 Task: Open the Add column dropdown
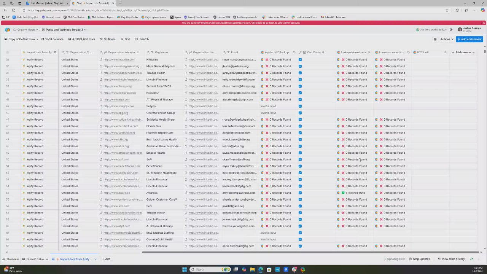click(463, 52)
